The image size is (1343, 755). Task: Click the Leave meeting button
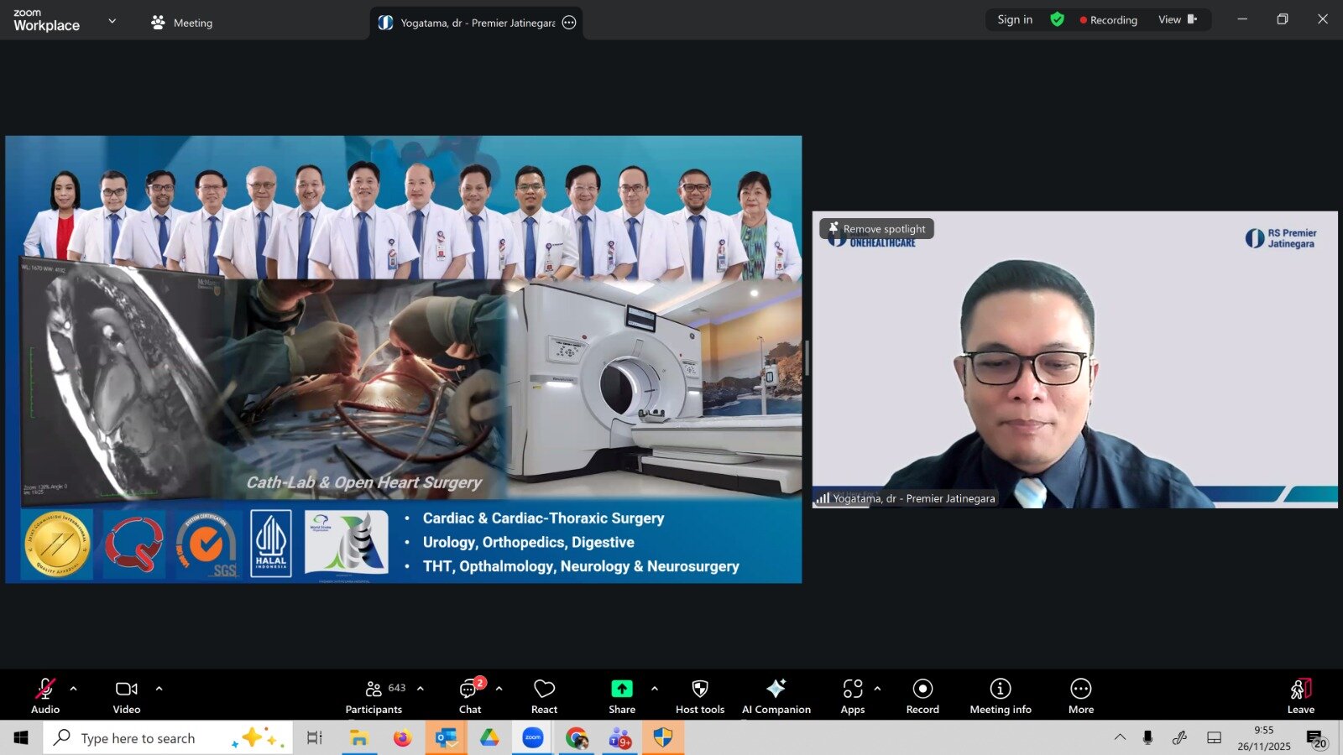pyautogui.click(x=1300, y=695)
